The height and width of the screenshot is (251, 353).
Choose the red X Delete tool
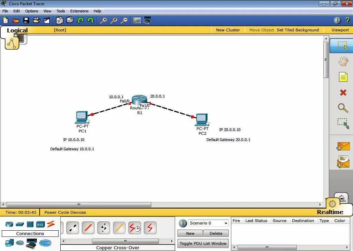pos(343,92)
